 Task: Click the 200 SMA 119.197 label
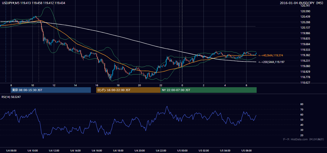[271, 62]
